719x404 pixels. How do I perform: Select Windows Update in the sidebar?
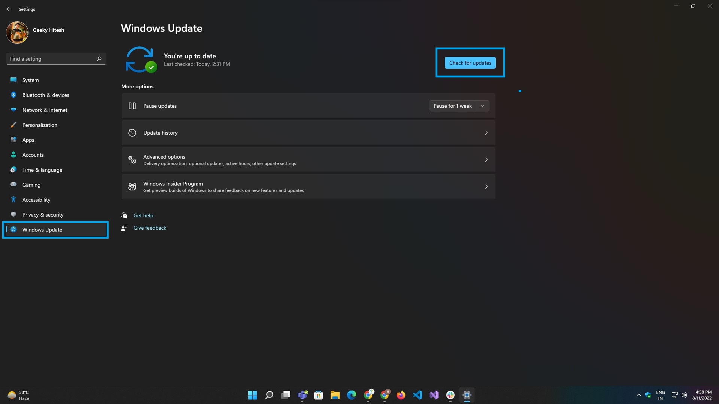(x=56, y=230)
